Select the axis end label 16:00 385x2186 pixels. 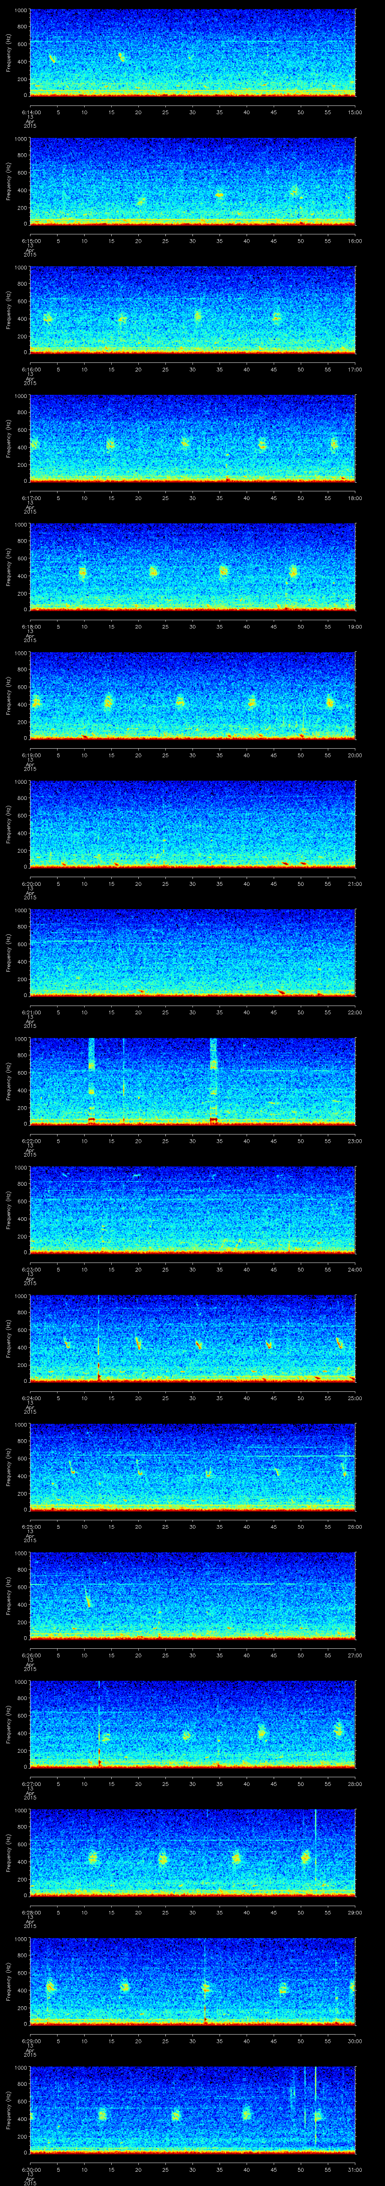[x=355, y=241]
